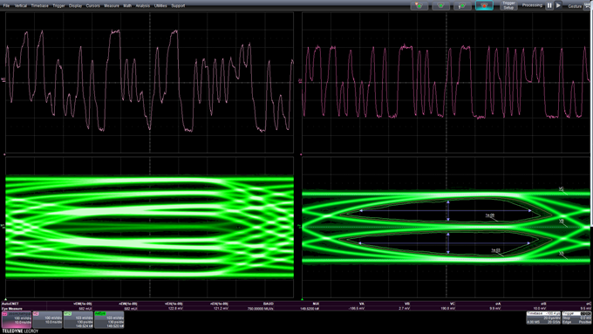Image resolution: width=593 pixels, height=334 pixels.
Task: Pause processing with the pause icon
Action: click(x=549, y=6)
